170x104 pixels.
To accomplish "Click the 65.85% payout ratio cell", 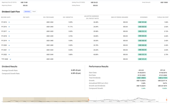I will coord(96,55).
